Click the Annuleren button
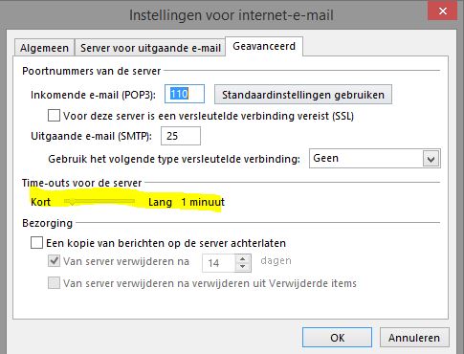The height and width of the screenshot is (354, 464). (414, 338)
